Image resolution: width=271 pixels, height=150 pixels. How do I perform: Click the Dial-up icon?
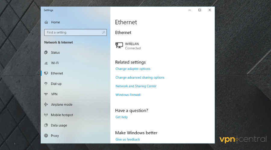(46, 84)
